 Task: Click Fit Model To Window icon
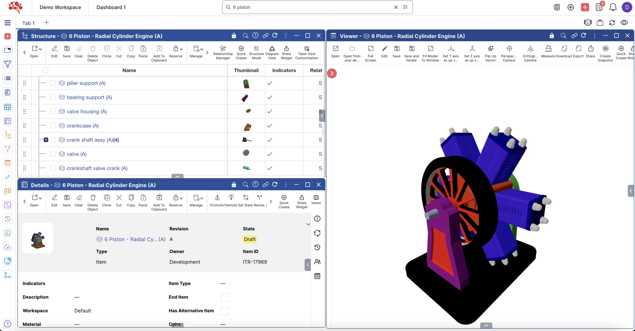pos(430,49)
